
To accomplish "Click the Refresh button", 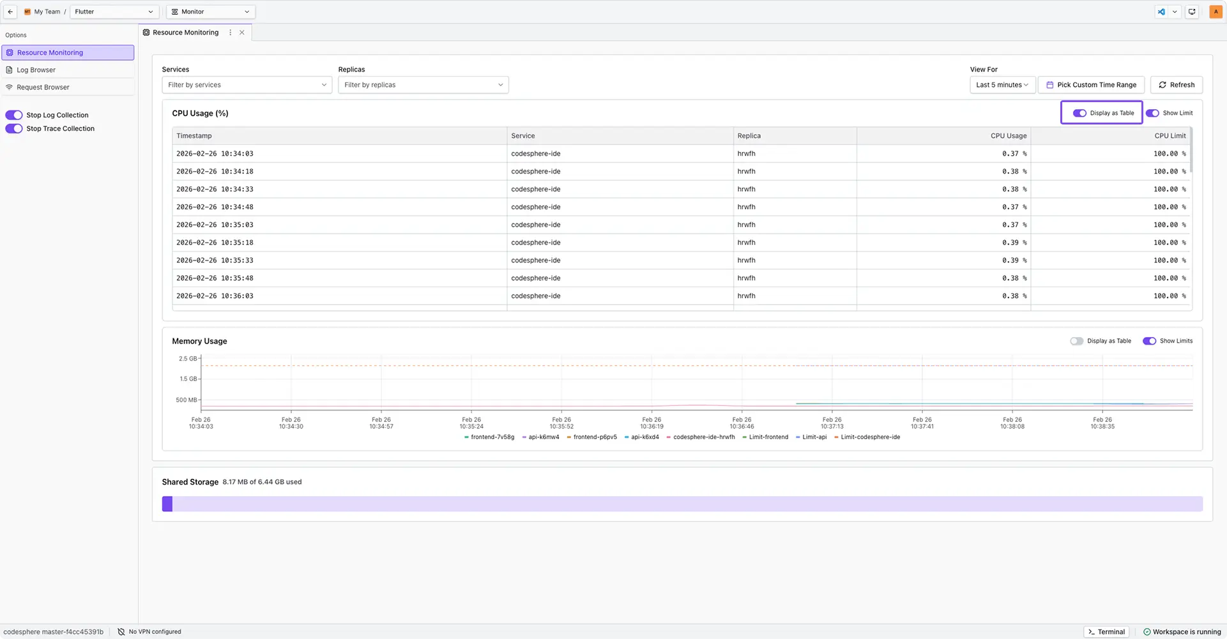I will tap(1176, 85).
